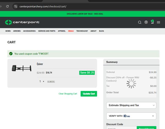Click the Summary heading
The height and width of the screenshot is (129, 165).
[x=112, y=62]
